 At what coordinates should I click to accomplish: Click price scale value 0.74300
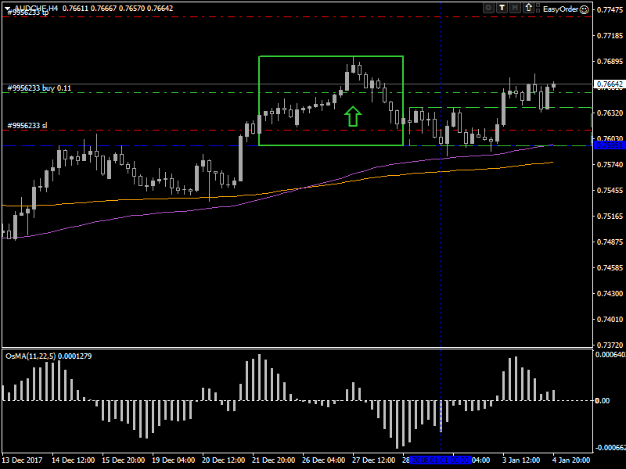pos(610,294)
